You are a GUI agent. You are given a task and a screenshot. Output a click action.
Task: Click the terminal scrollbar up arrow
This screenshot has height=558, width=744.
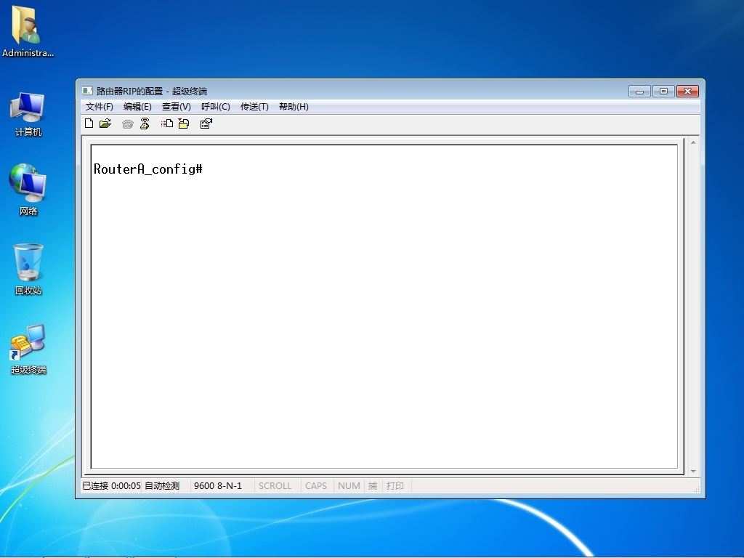point(693,142)
